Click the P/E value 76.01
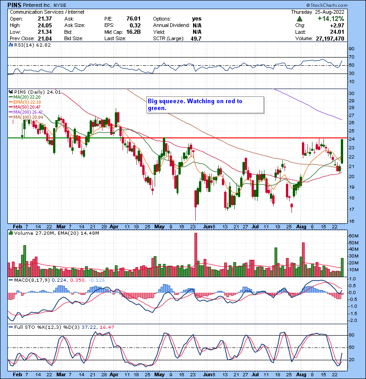The width and height of the screenshot is (366, 379). [134, 19]
